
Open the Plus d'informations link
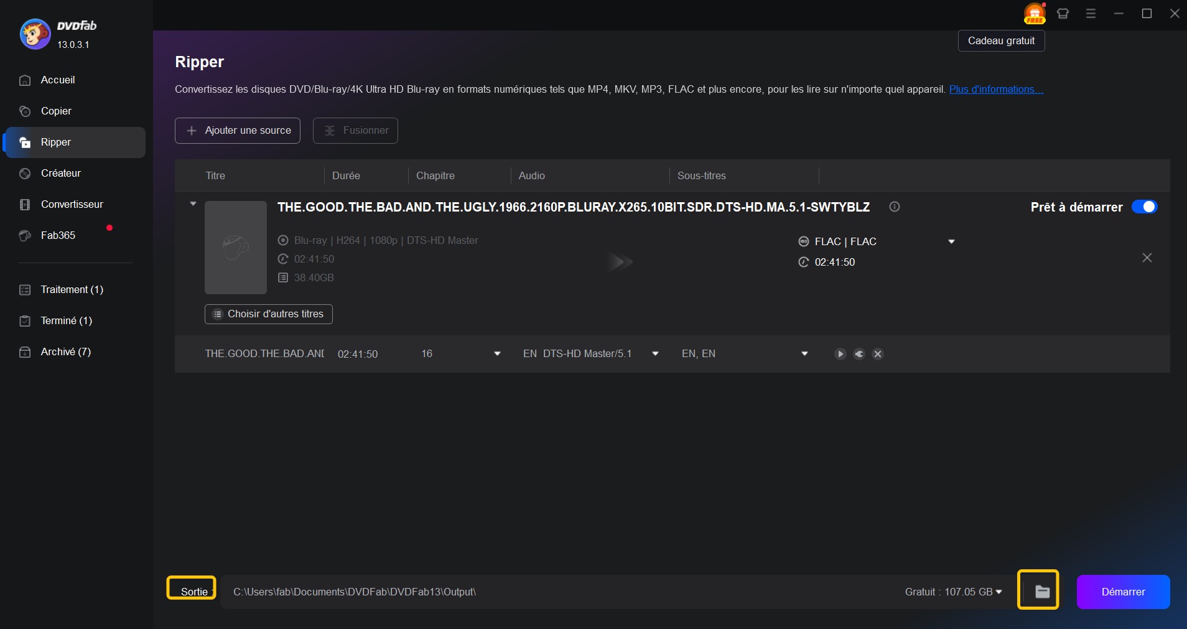pos(996,90)
